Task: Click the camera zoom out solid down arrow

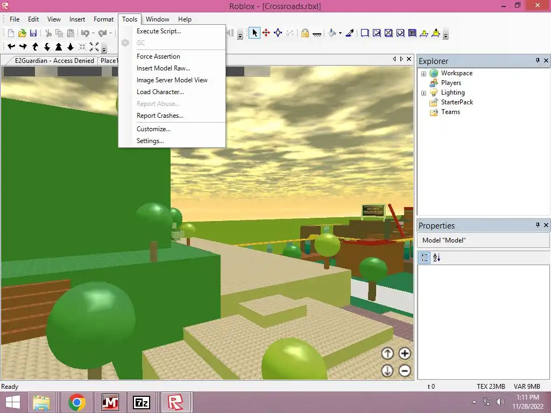Action: coord(70,46)
